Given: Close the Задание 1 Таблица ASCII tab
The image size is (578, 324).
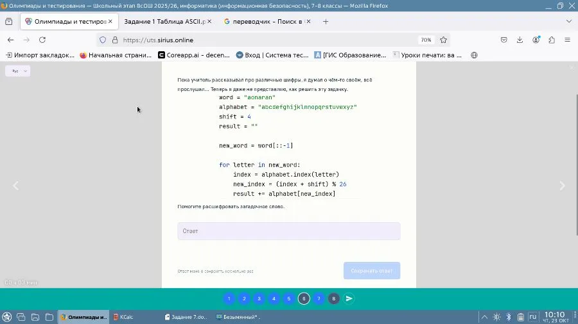Looking at the screenshot, I should [x=209, y=22].
